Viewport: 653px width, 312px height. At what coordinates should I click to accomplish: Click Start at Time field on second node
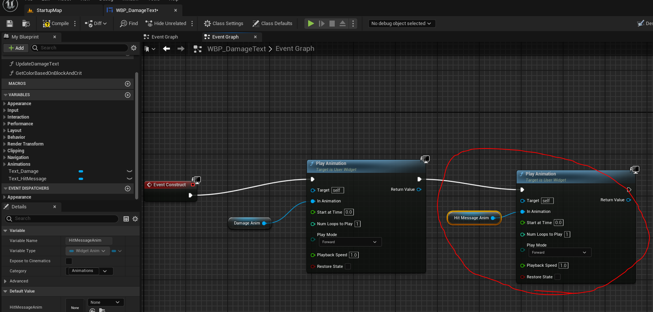pos(558,223)
